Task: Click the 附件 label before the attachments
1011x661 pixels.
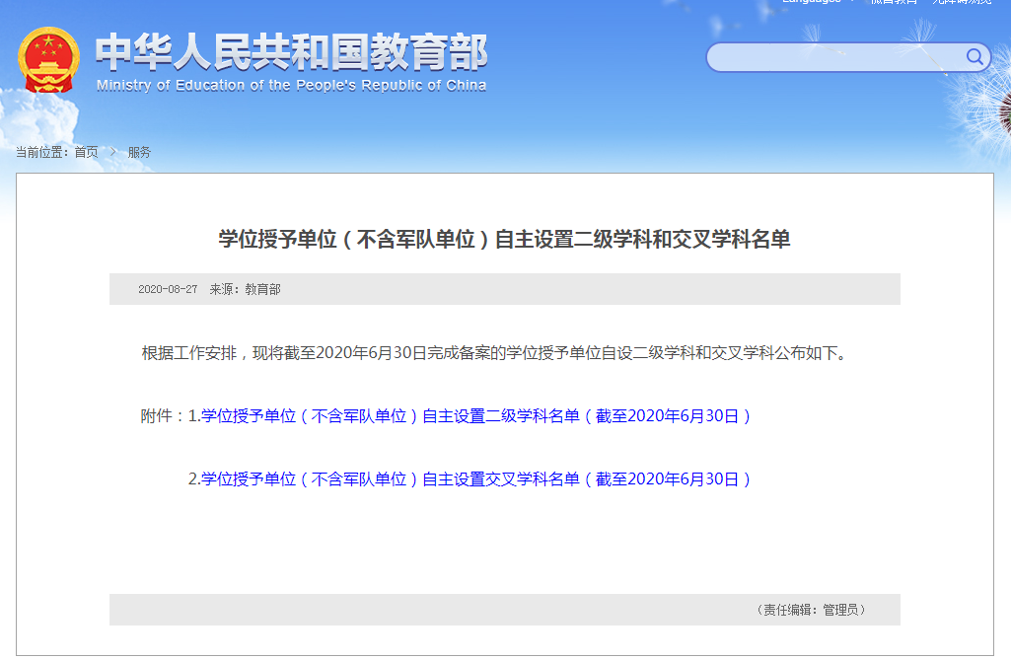Action: tap(162, 416)
